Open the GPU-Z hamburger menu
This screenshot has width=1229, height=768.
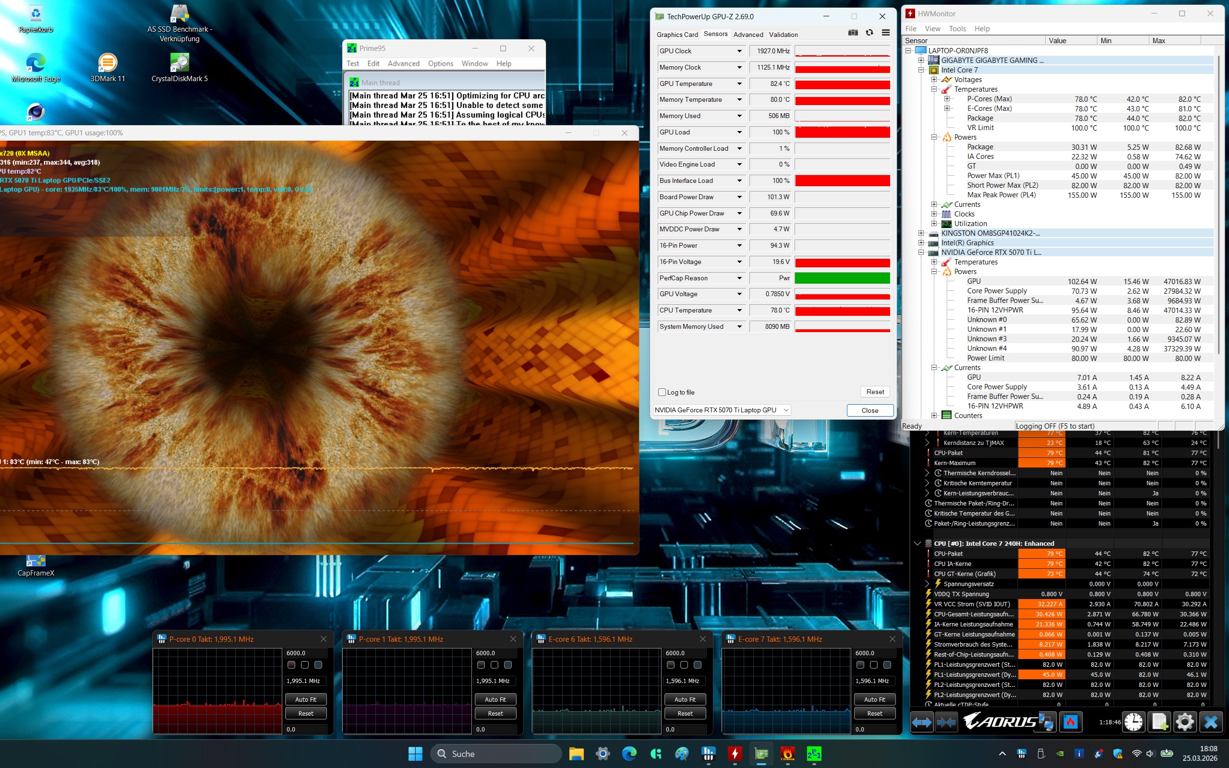(886, 33)
